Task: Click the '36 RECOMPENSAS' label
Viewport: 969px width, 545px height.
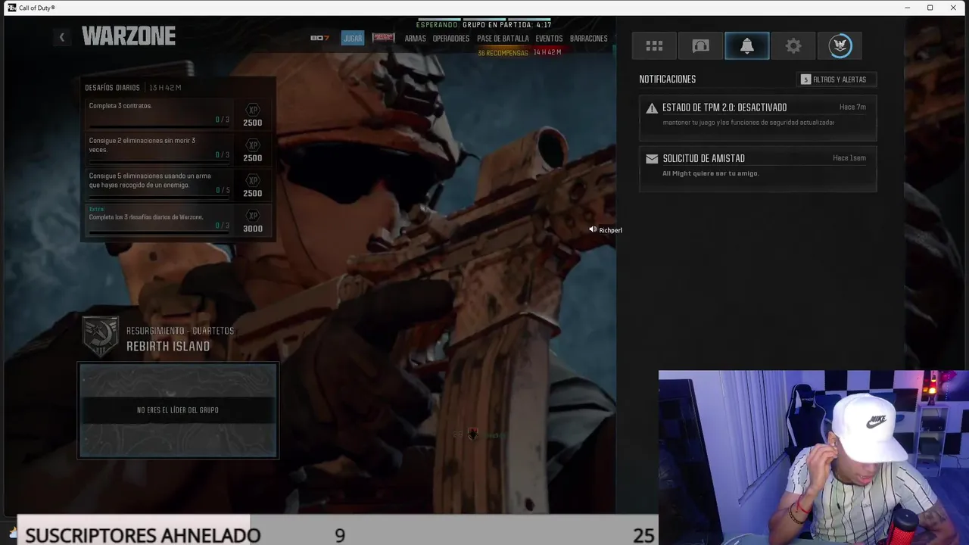Action: point(503,53)
